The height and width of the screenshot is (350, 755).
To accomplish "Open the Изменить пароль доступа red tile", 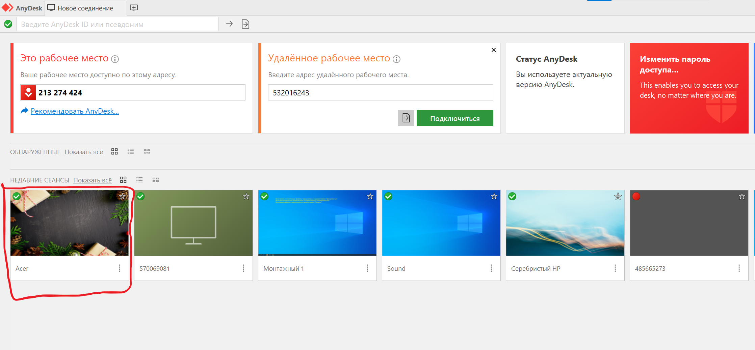I will (689, 88).
